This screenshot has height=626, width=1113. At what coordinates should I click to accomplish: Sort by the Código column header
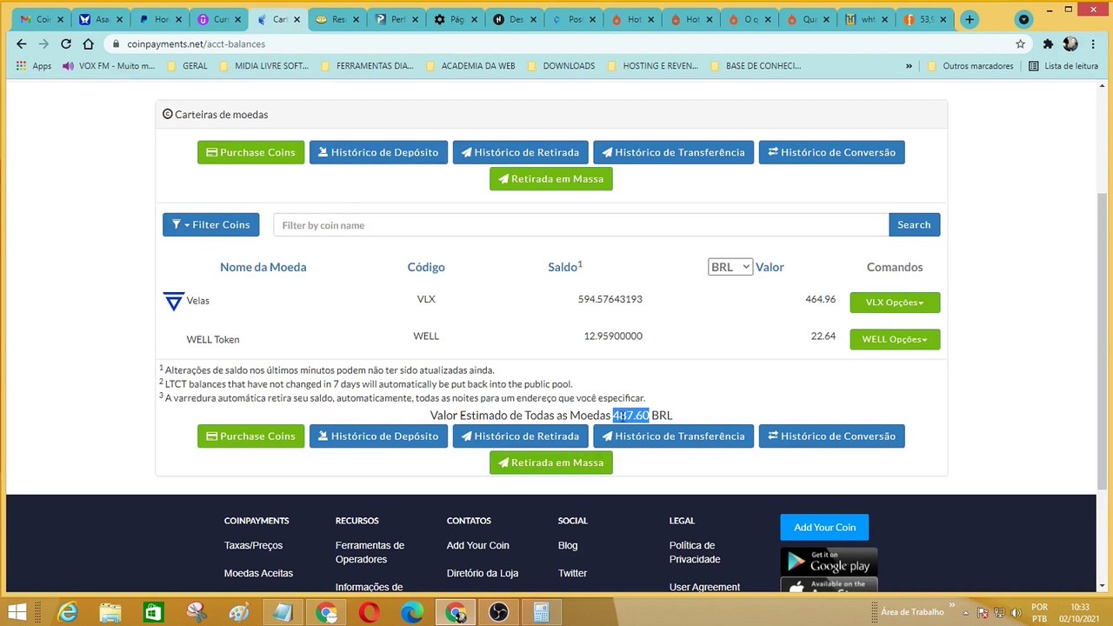click(x=426, y=267)
